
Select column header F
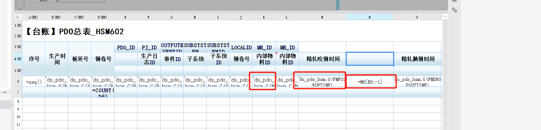click(x=149, y=17)
